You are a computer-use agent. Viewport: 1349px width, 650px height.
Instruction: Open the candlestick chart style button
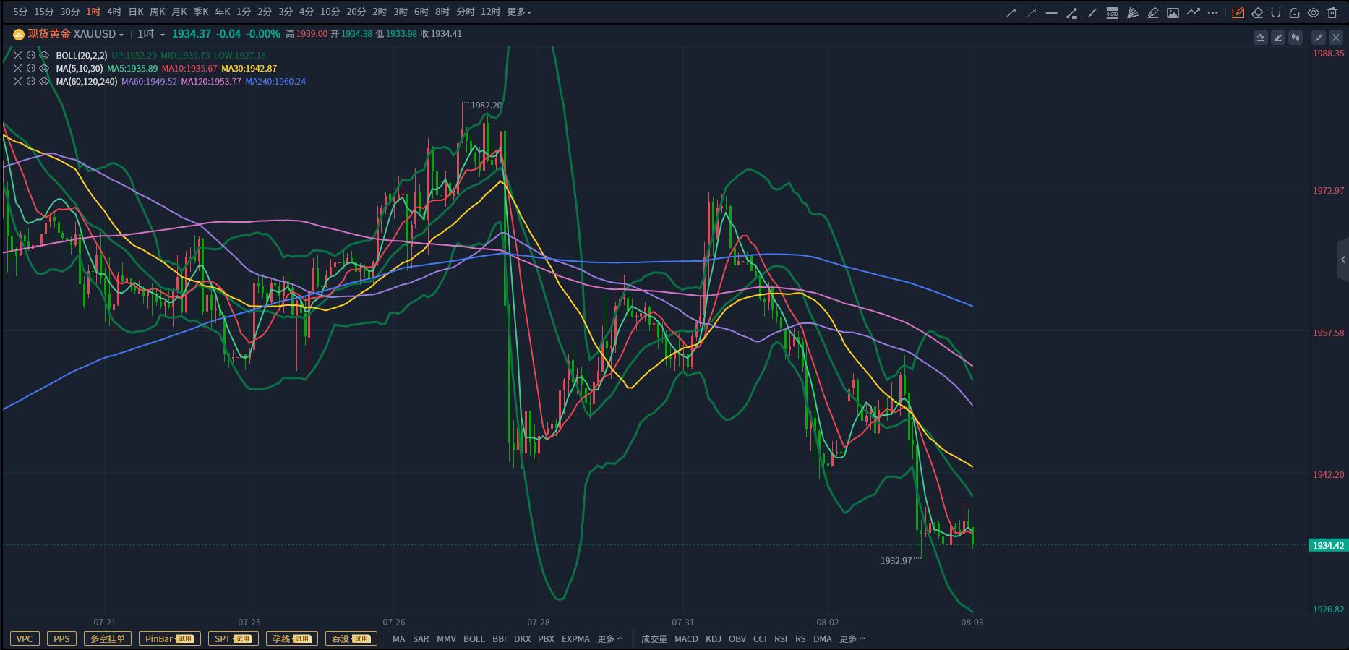pyautogui.click(x=1296, y=38)
